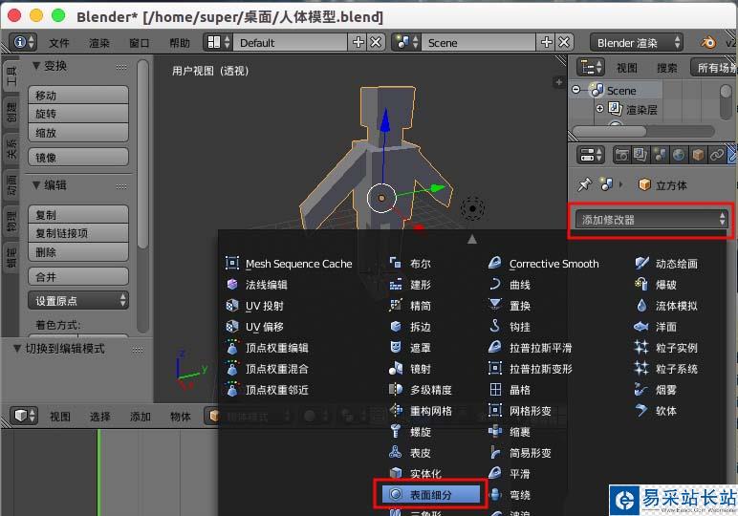Select the 粒子实例 modifier

click(666, 348)
